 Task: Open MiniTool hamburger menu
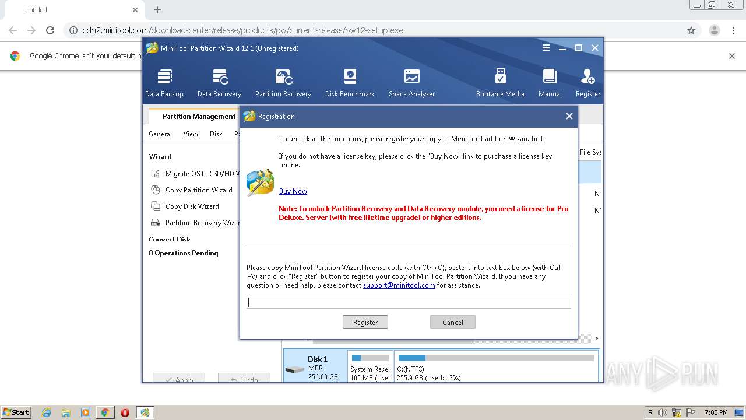[546, 48]
